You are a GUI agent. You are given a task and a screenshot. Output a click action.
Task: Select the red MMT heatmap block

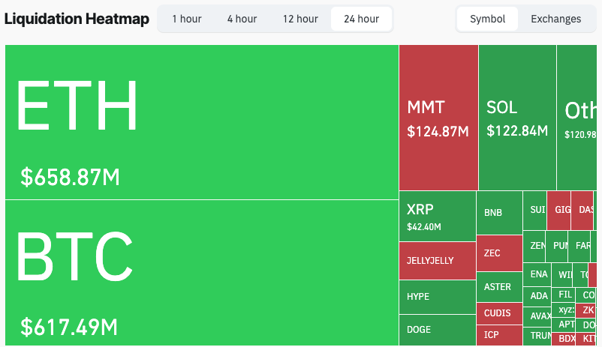coord(438,118)
